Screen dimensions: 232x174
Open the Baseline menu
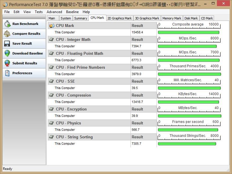click(72, 12)
